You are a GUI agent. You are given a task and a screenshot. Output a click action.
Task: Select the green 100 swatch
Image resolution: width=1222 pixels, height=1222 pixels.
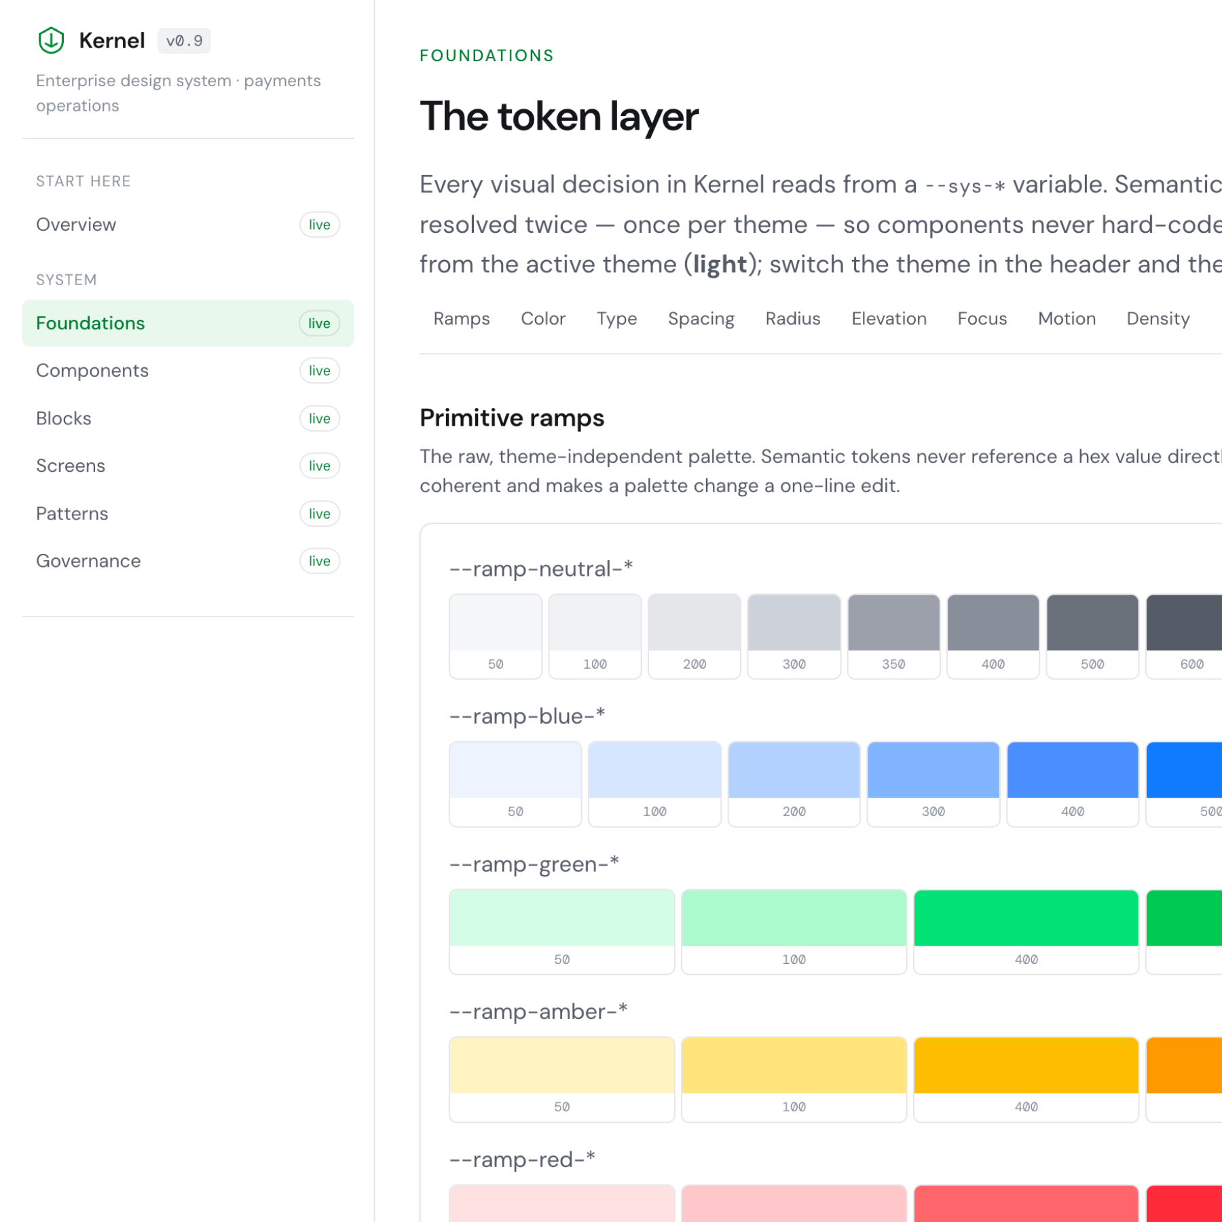794,931
